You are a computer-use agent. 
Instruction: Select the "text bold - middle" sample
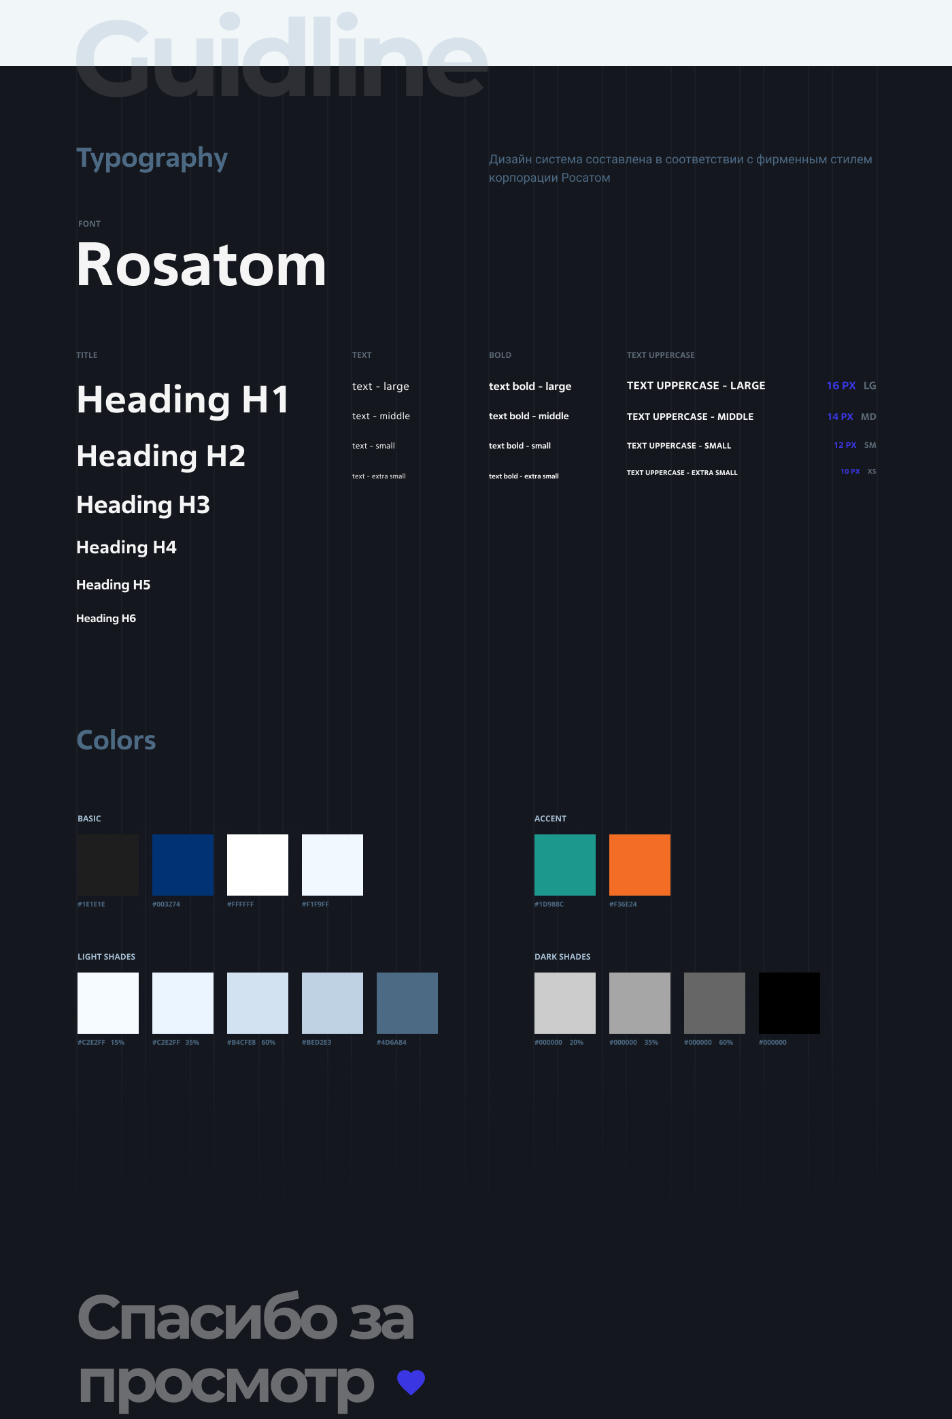coord(529,416)
